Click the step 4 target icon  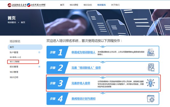pos(151,99)
